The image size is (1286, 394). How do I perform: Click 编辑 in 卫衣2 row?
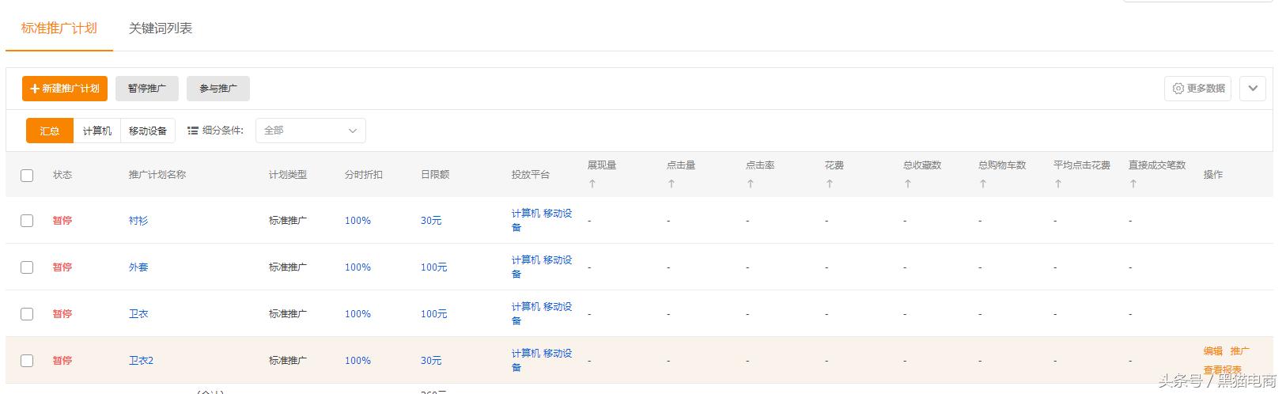point(1213,351)
